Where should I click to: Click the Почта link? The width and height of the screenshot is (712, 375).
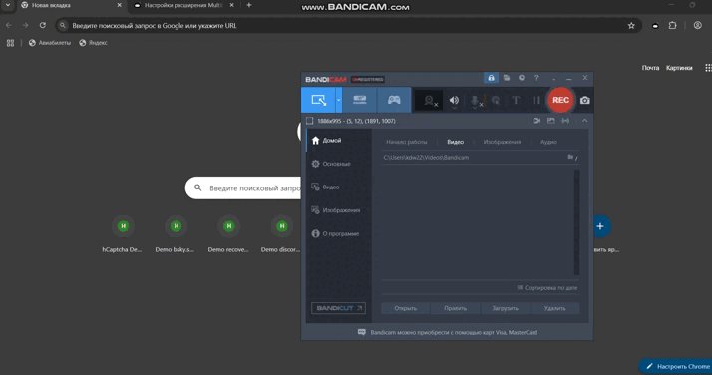[650, 68]
